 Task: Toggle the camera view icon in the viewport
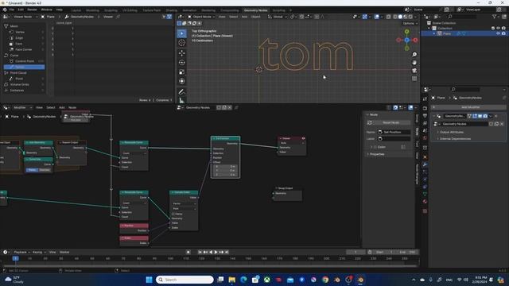click(x=414, y=71)
